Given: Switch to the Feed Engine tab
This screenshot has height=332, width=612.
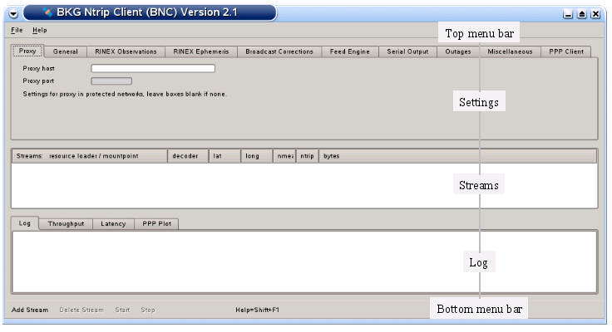Looking at the screenshot, I should click(349, 51).
